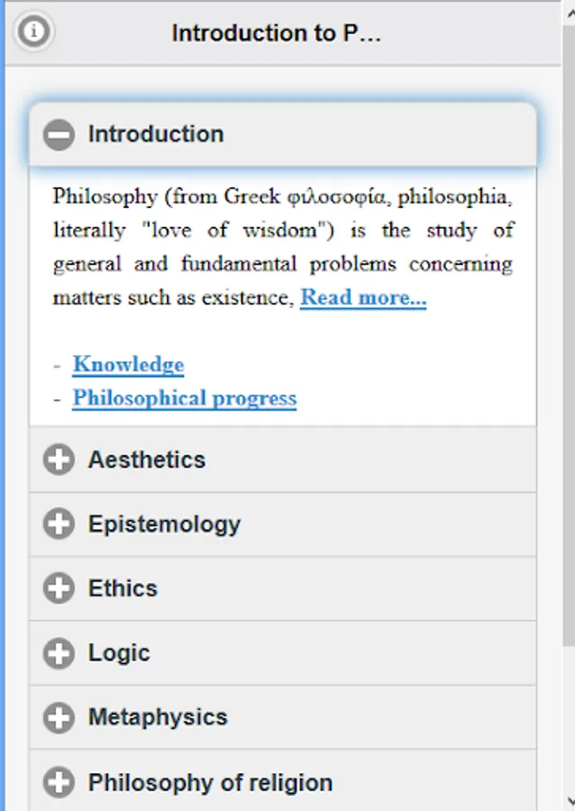575x811 pixels.
Task: Follow the Read more... link
Action: coord(363,297)
